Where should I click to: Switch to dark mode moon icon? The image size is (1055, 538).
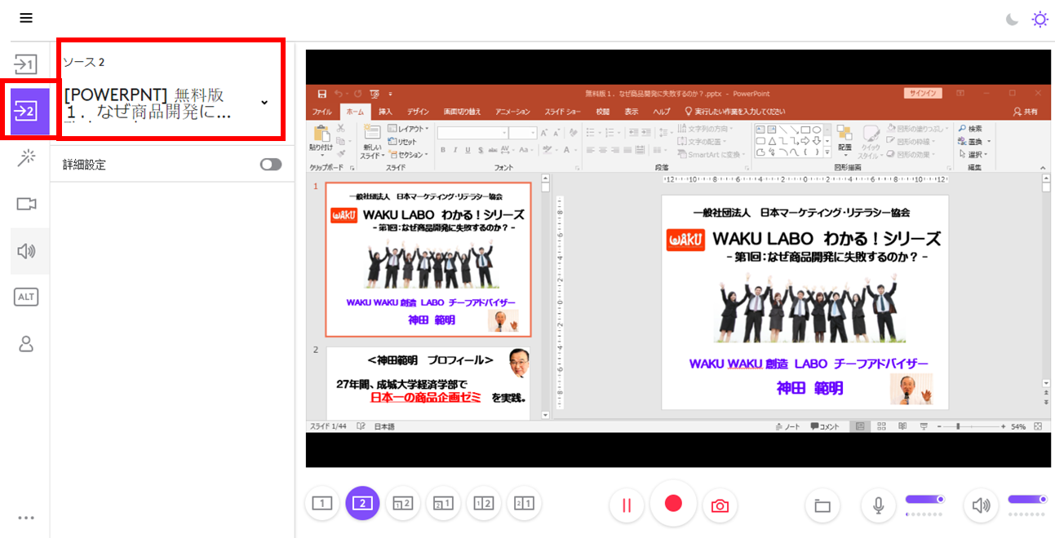(x=1012, y=19)
